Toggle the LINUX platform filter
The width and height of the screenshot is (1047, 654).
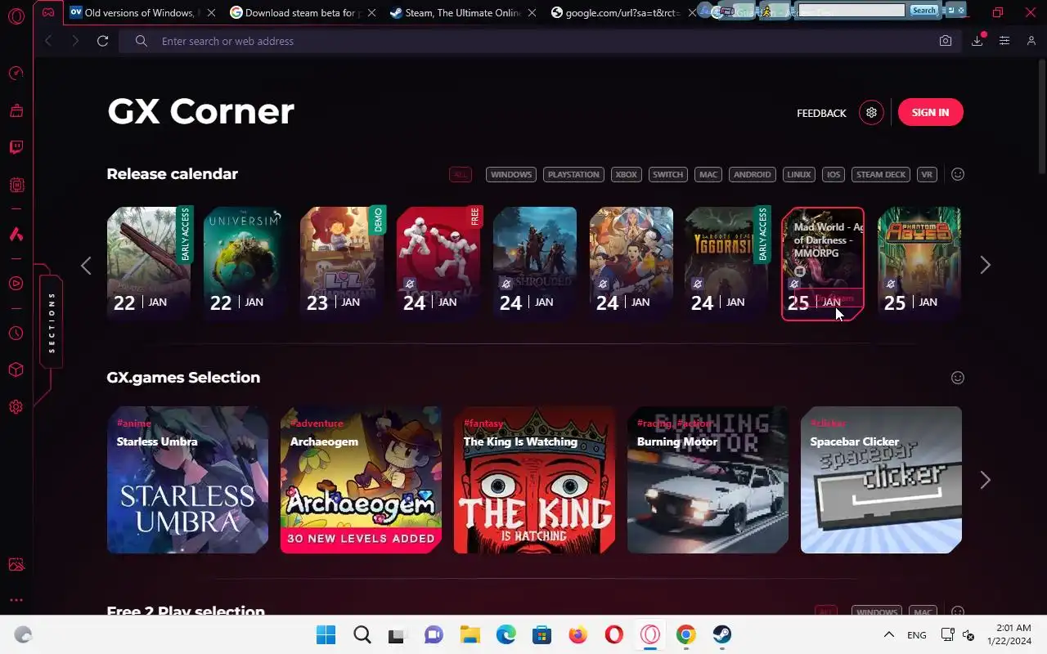(799, 174)
